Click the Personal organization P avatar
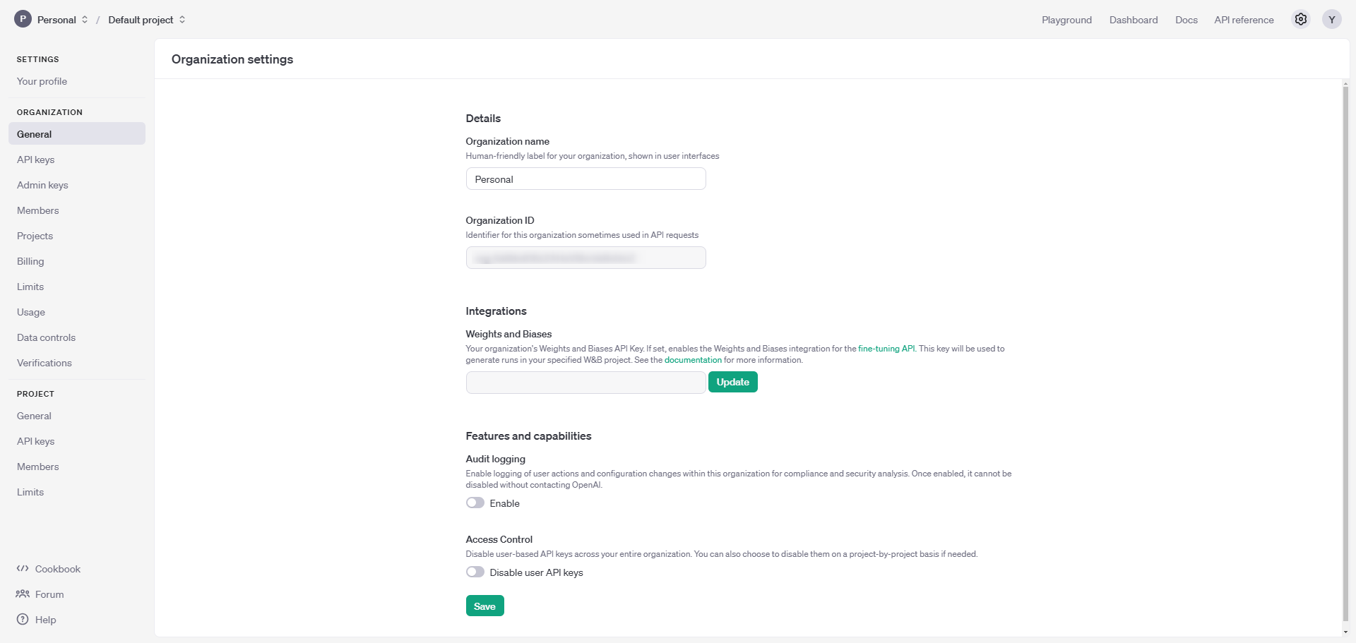The width and height of the screenshot is (1356, 643). (x=23, y=19)
